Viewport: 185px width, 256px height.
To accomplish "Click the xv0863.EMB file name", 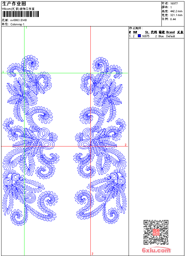I will (18, 20).
